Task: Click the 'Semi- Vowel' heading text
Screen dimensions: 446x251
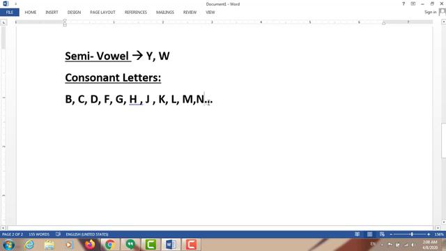Action: [97, 56]
